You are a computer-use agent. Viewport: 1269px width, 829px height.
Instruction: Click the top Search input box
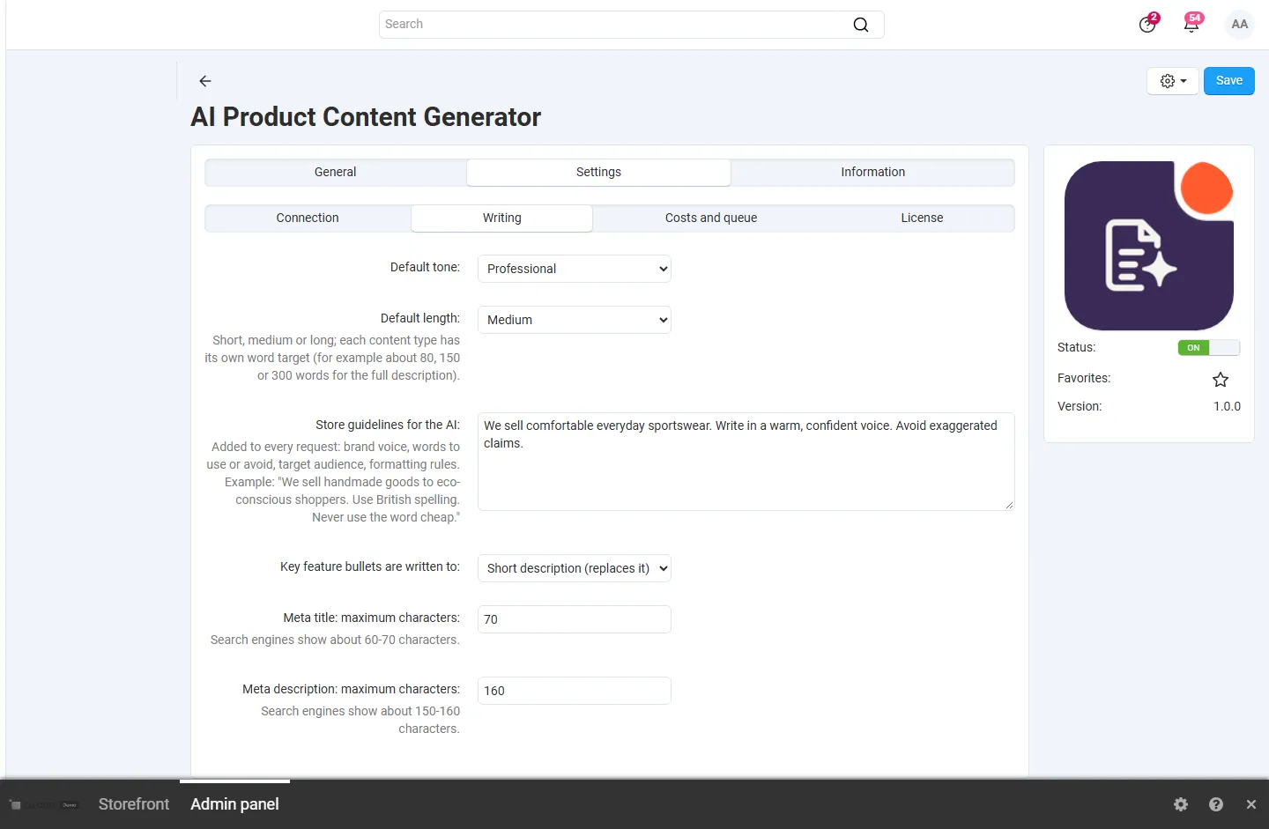click(631, 25)
